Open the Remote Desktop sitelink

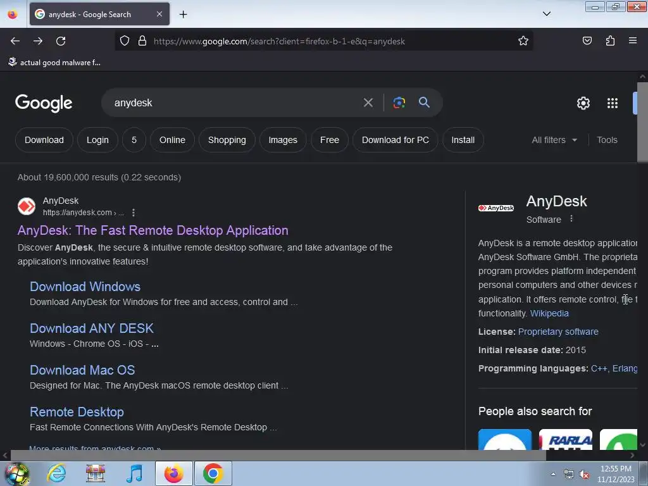[77, 411]
